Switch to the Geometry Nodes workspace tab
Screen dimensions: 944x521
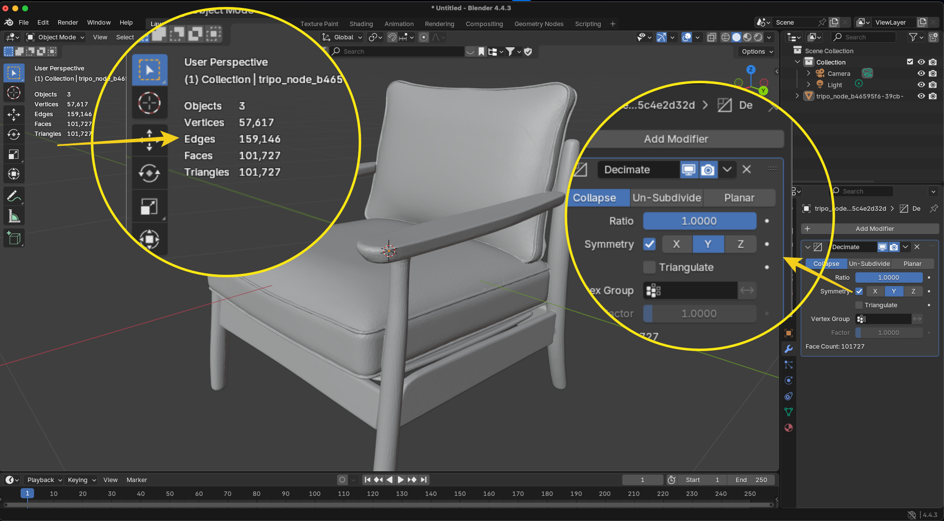tap(539, 24)
